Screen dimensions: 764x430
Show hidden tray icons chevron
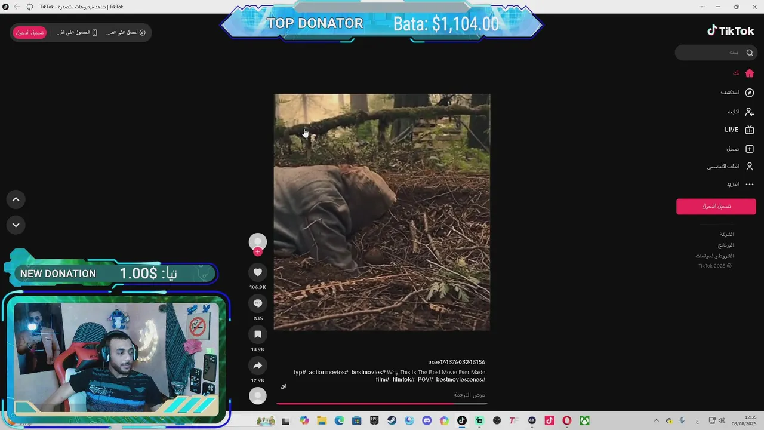click(x=657, y=421)
